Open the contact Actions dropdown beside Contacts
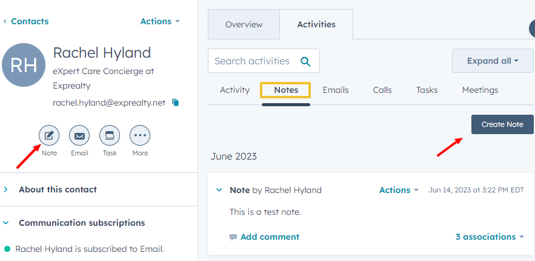The width and height of the screenshot is (535, 261). coord(160,21)
